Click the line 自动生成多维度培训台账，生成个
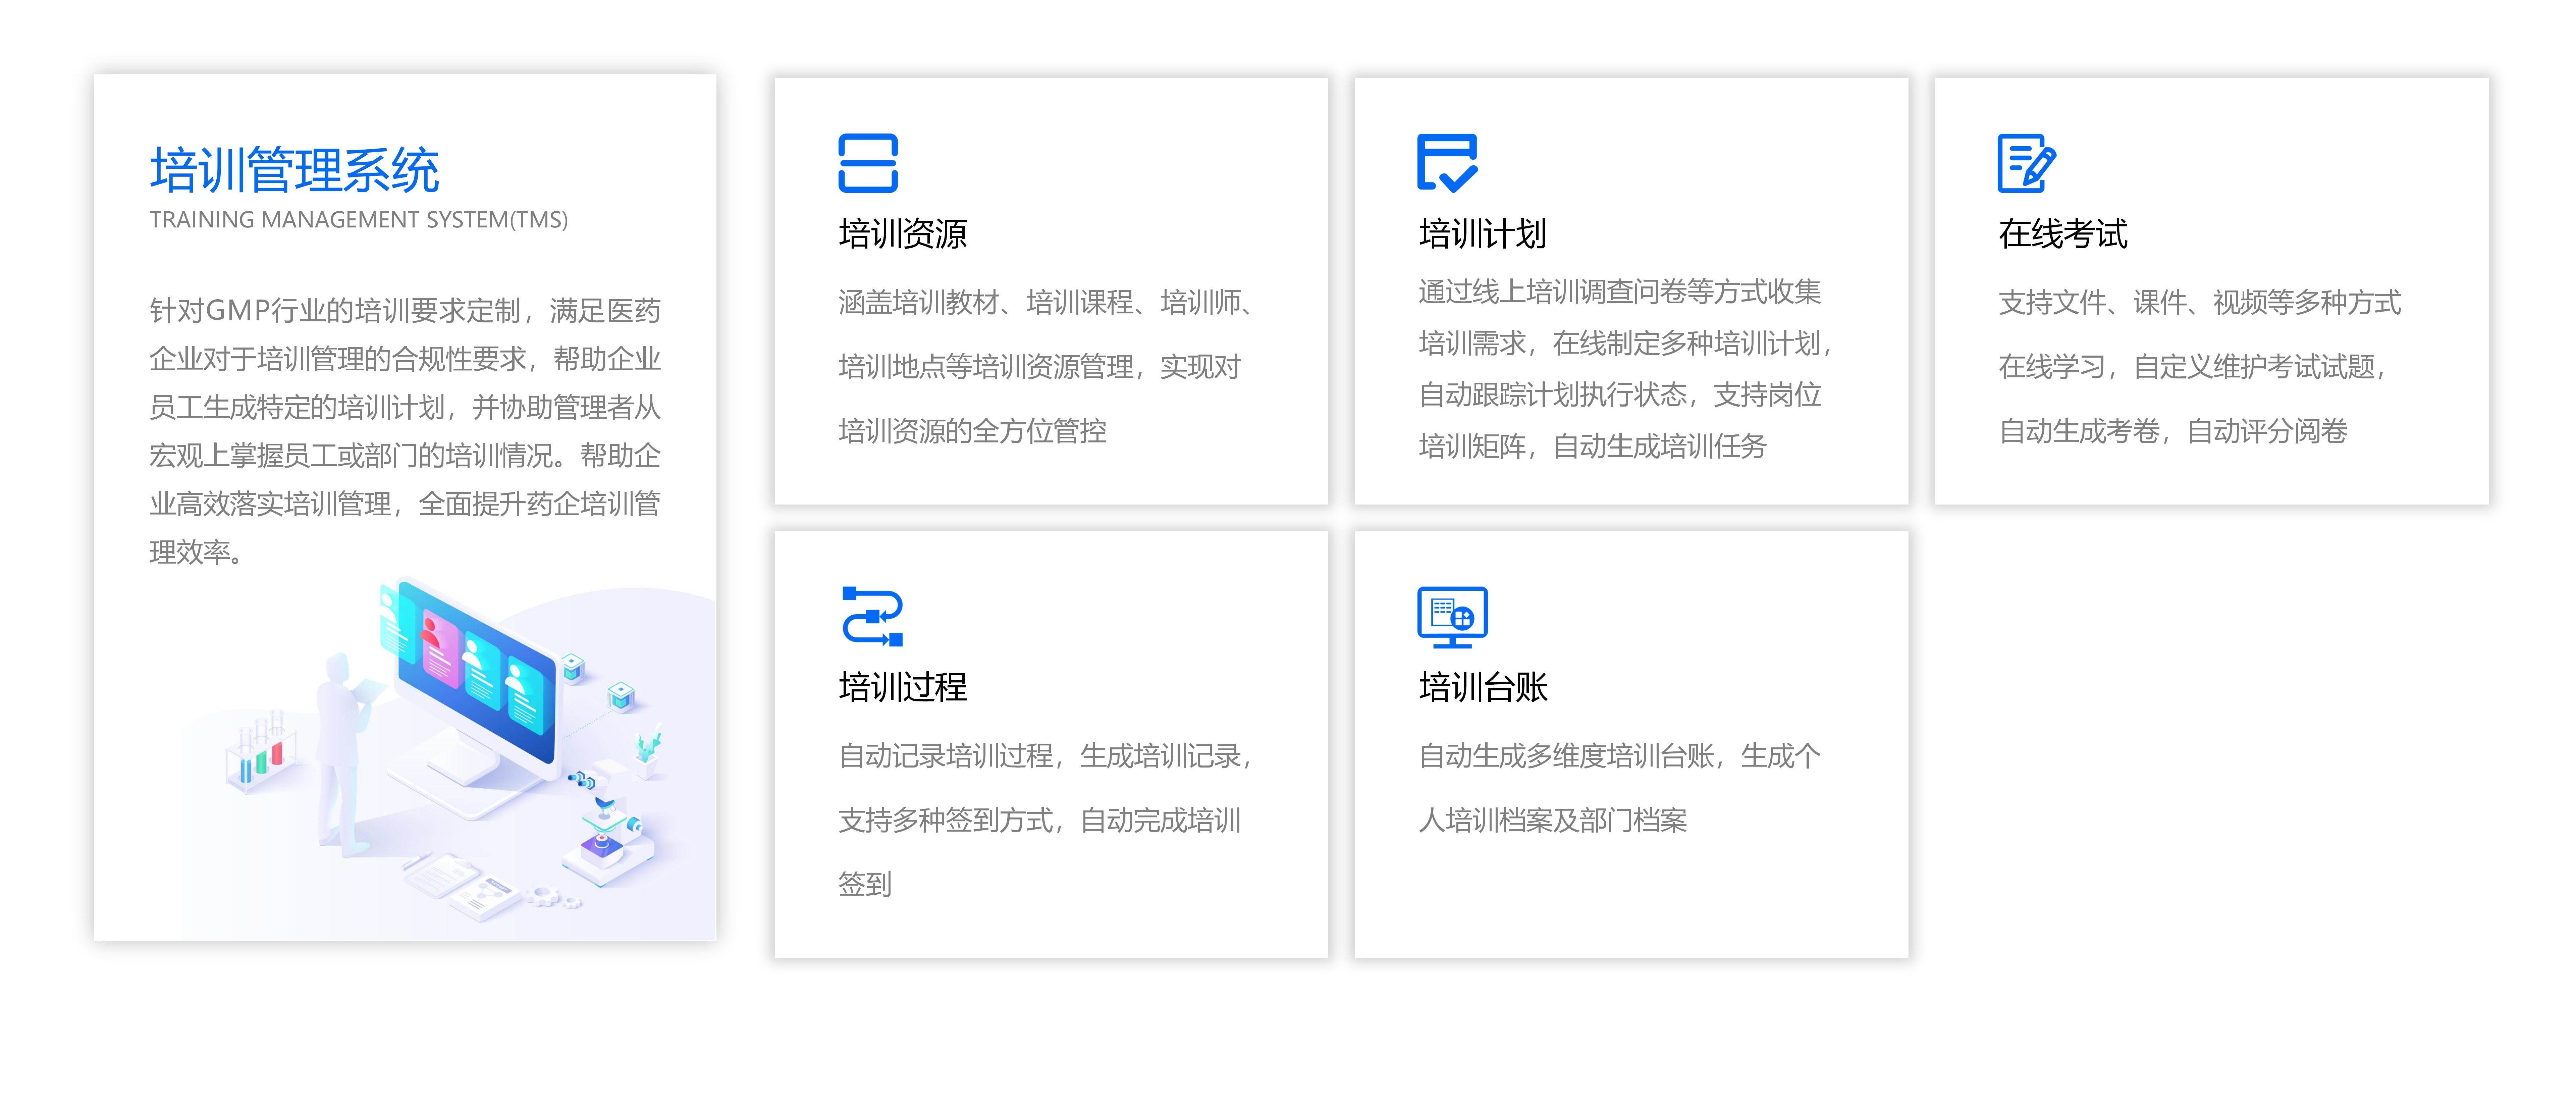Image resolution: width=2576 pixels, height=1107 pixels. (x=1620, y=756)
